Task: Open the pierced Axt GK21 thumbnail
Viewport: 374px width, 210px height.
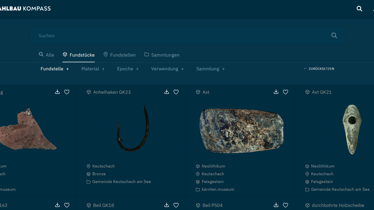Action: tap(352, 129)
